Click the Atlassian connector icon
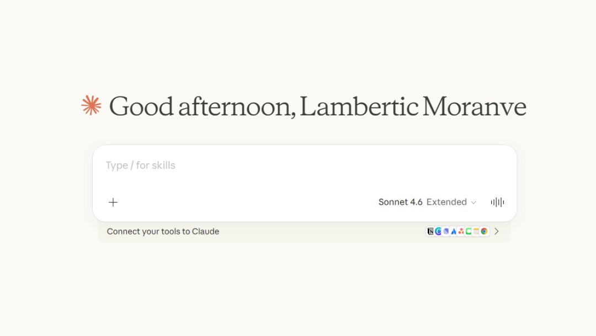596x336 pixels. pyautogui.click(x=454, y=232)
